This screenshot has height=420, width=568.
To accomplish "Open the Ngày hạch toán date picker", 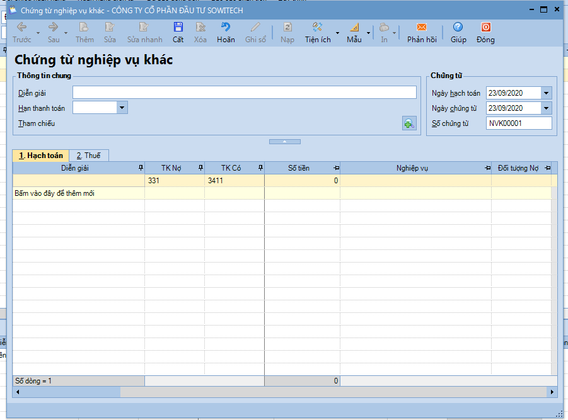I will tap(547, 93).
